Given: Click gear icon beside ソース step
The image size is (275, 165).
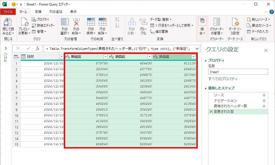Looking at the screenshot, I should click(x=264, y=95).
